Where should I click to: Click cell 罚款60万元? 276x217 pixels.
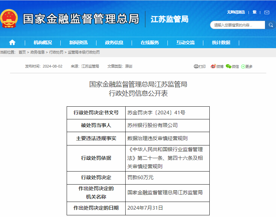(x=167, y=178)
